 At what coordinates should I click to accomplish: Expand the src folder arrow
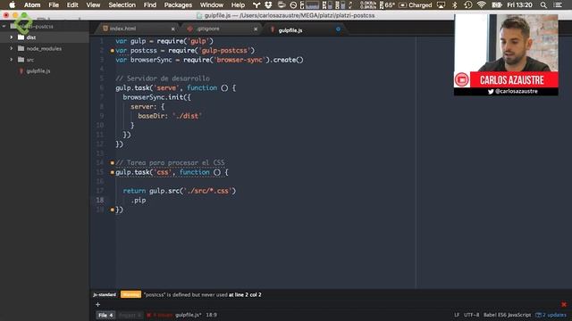coord(11,60)
